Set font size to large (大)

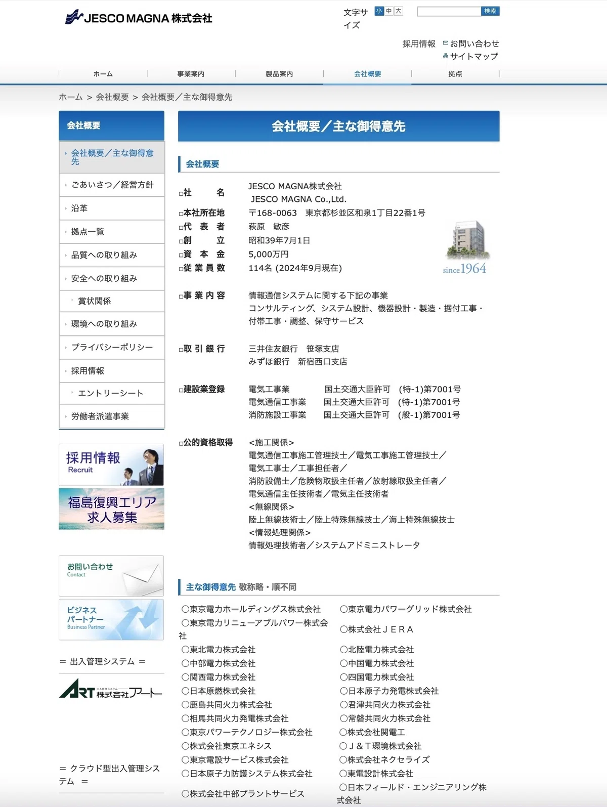[399, 11]
